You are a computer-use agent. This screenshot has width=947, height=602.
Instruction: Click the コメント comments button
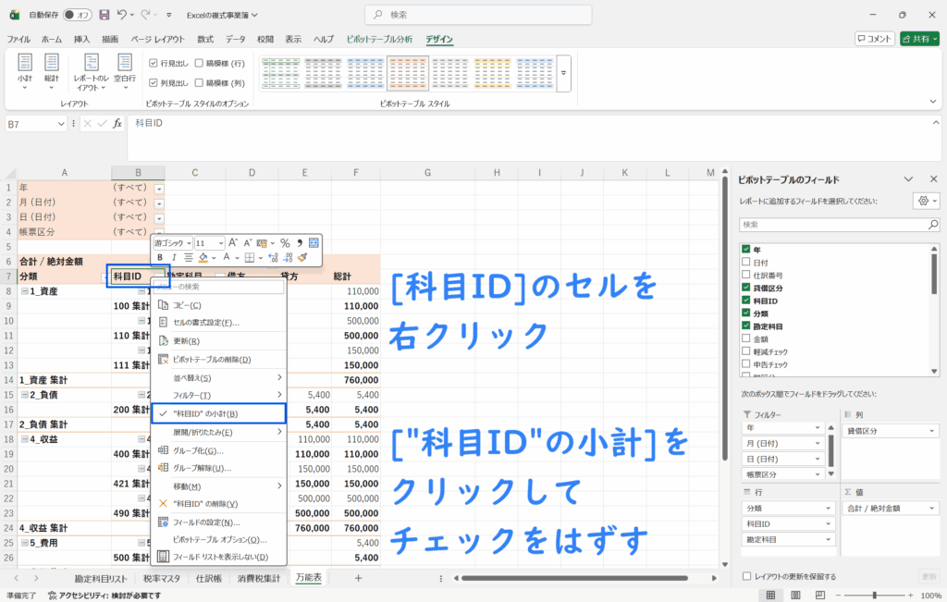tap(874, 39)
